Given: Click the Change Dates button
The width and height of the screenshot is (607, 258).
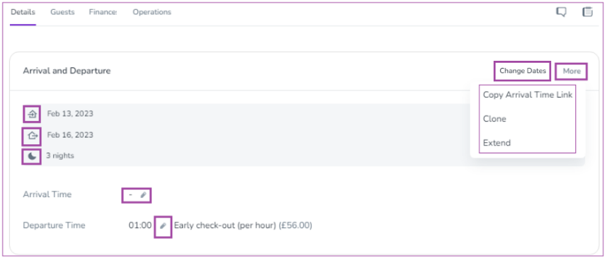Looking at the screenshot, I should point(523,71).
